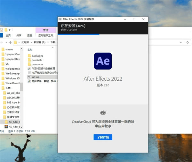This screenshot has width=192, height=162.
Task: Click the 管理 contextual tab header
Action: point(45,30)
